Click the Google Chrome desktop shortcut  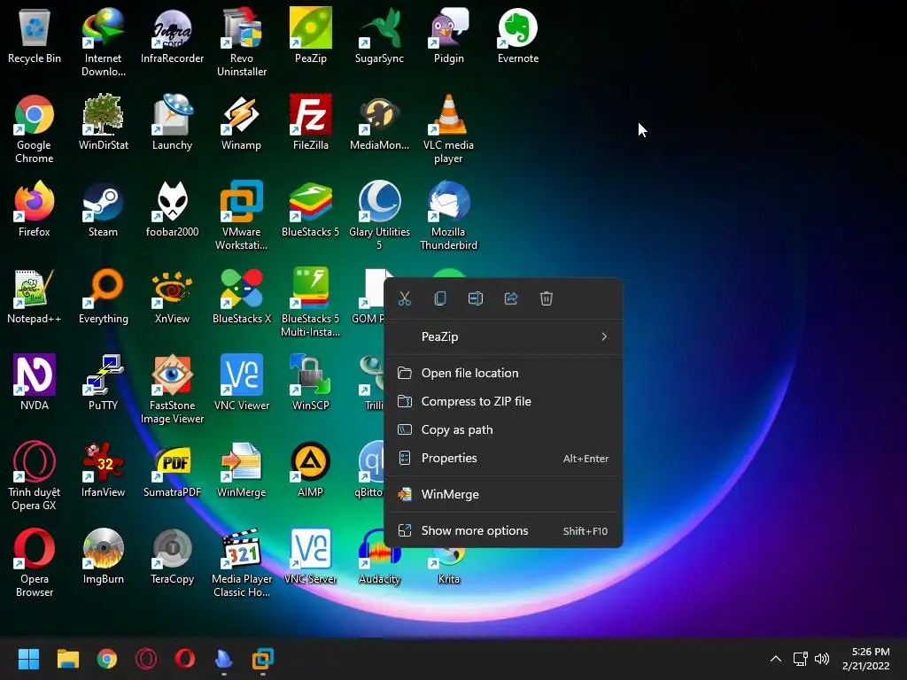click(x=35, y=128)
